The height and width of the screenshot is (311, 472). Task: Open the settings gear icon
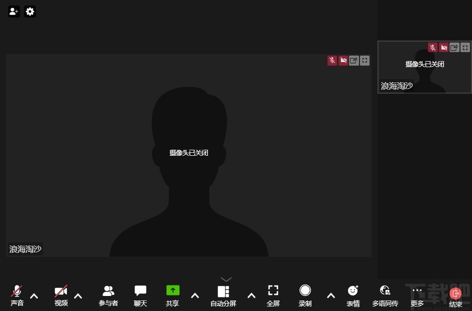(30, 12)
